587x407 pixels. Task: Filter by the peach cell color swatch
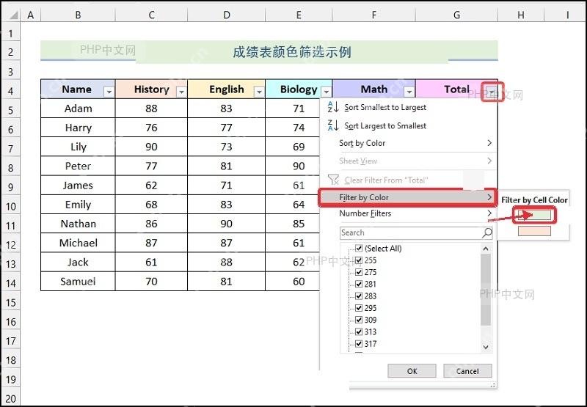tap(534, 231)
